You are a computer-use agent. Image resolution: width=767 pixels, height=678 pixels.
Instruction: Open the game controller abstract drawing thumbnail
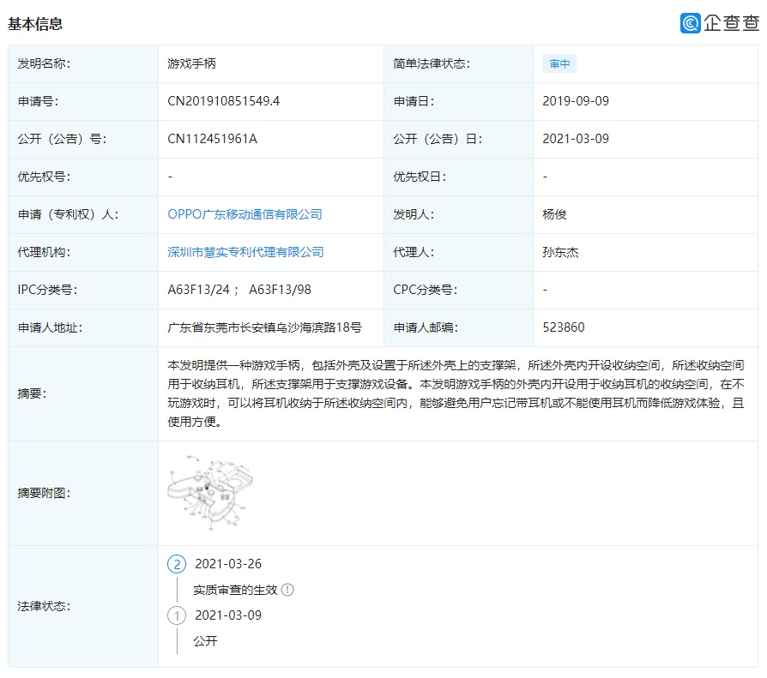point(210,493)
